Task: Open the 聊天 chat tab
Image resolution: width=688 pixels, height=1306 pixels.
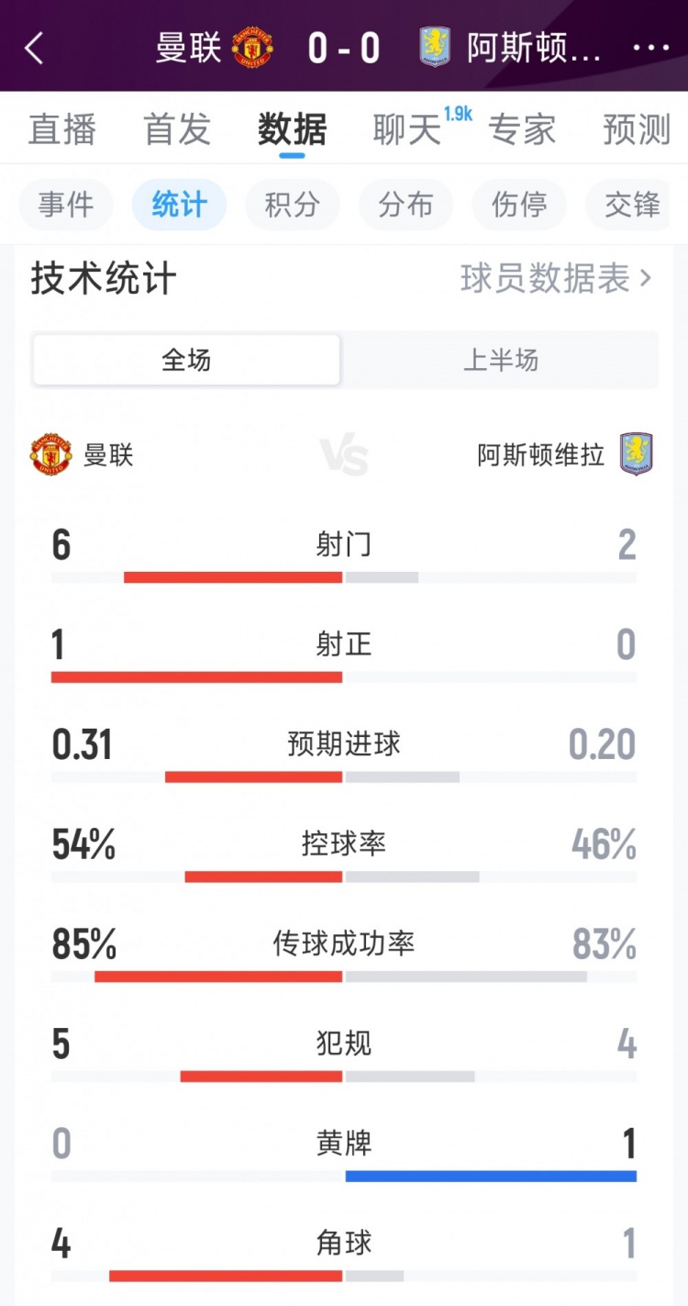Action: (x=407, y=129)
